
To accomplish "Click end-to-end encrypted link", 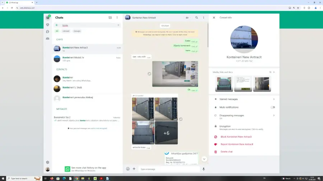I will (x=99, y=128).
